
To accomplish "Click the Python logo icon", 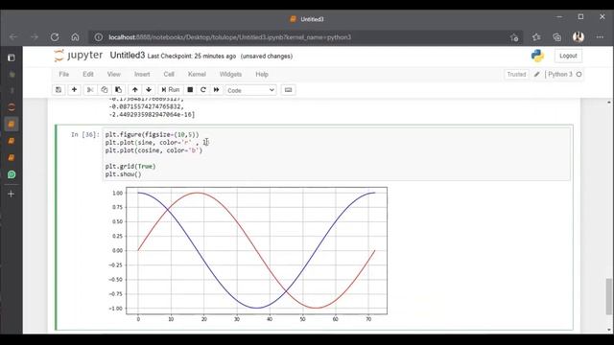I will coord(537,56).
